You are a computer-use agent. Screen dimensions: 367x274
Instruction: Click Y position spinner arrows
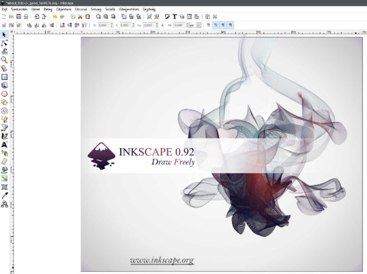[x=133, y=25]
